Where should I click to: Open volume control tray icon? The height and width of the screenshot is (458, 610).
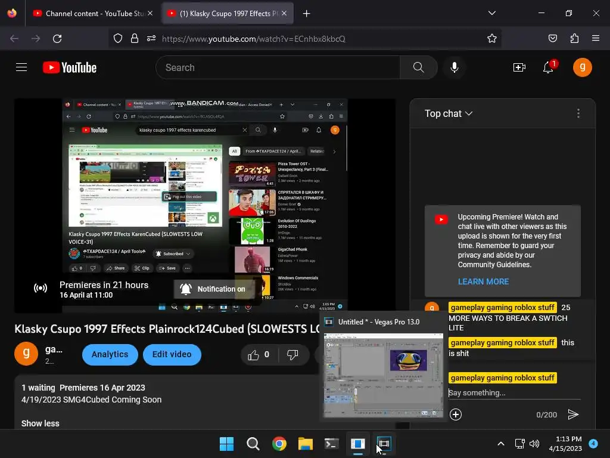pyautogui.click(x=534, y=444)
